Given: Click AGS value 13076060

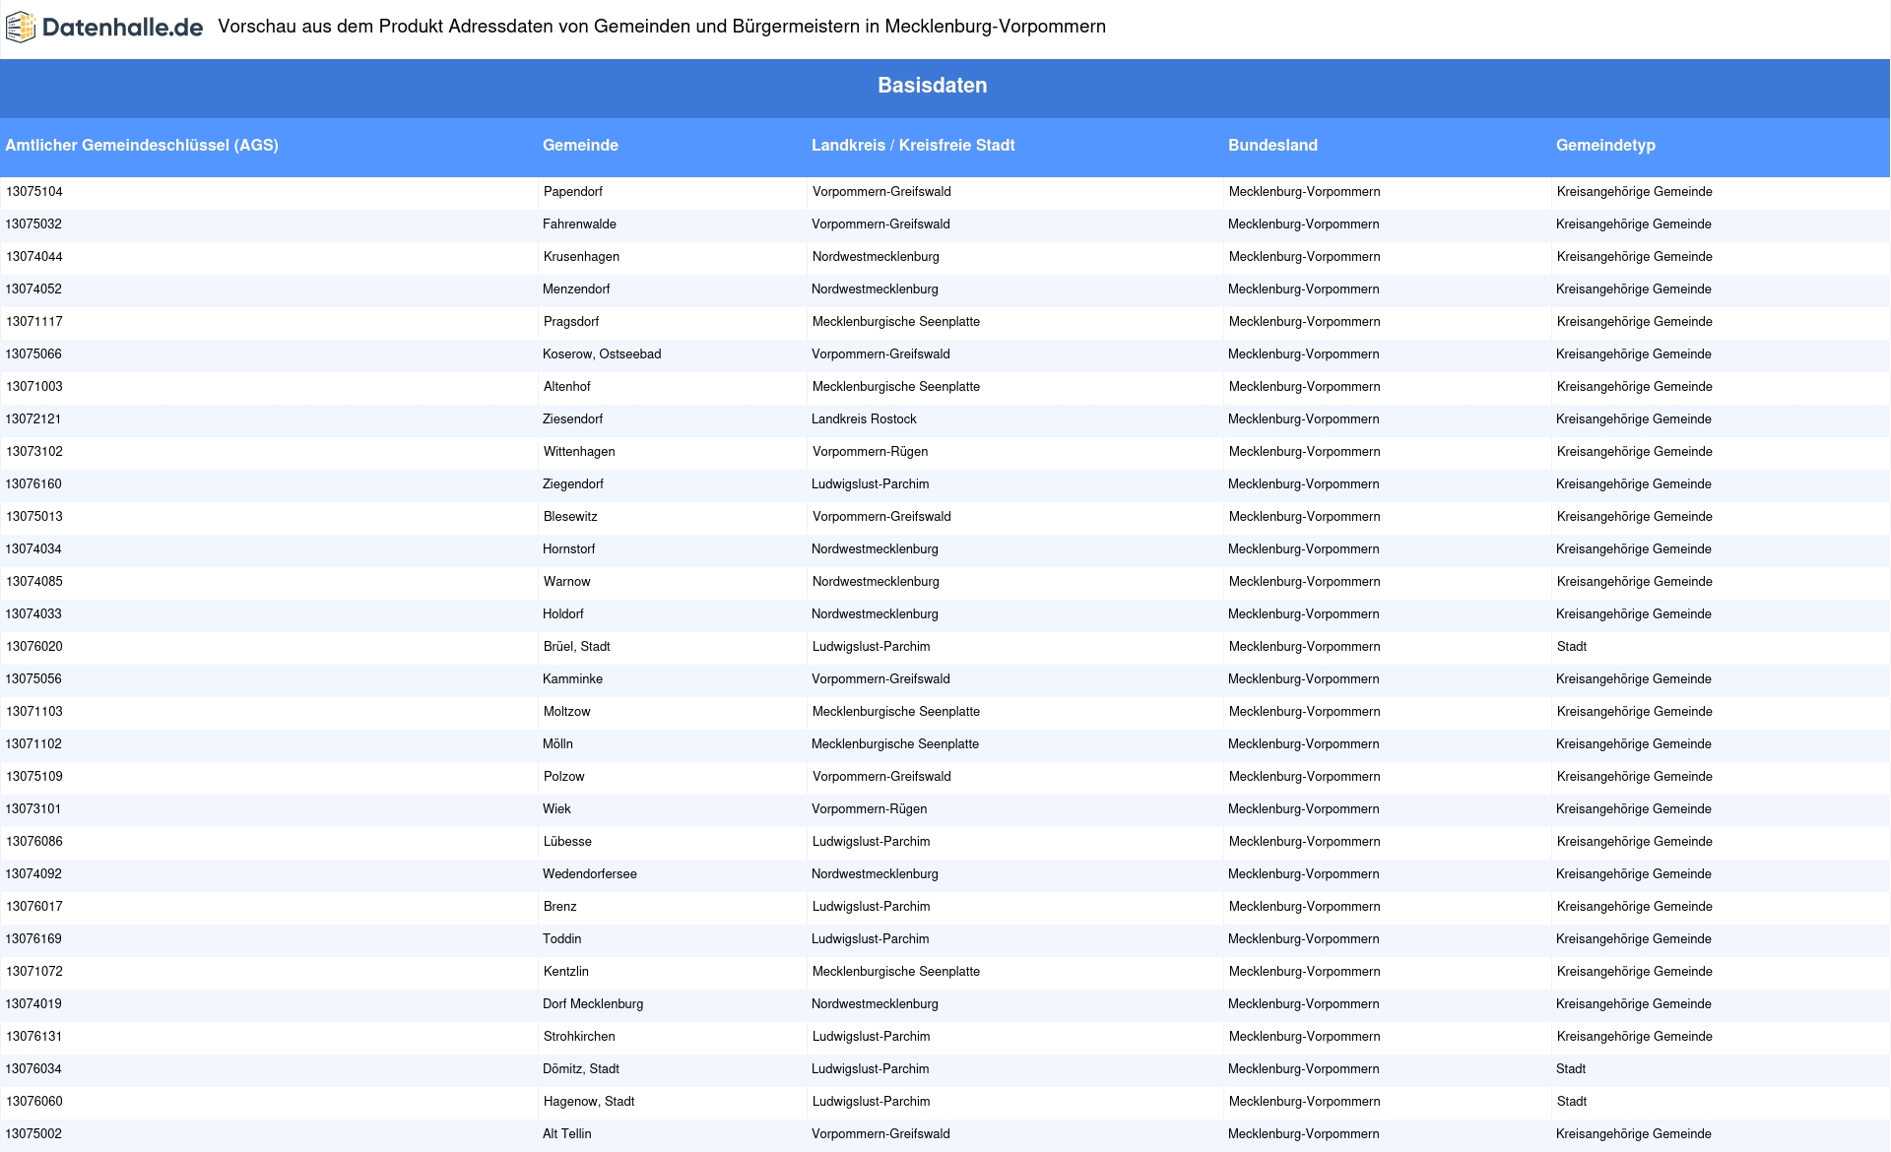Looking at the screenshot, I should tap(34, 1101).
